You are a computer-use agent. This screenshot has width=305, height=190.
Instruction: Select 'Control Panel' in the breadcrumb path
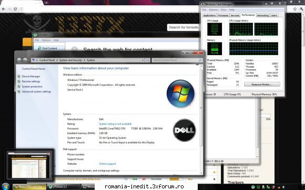pyautogui.click(x=47, y=60)
